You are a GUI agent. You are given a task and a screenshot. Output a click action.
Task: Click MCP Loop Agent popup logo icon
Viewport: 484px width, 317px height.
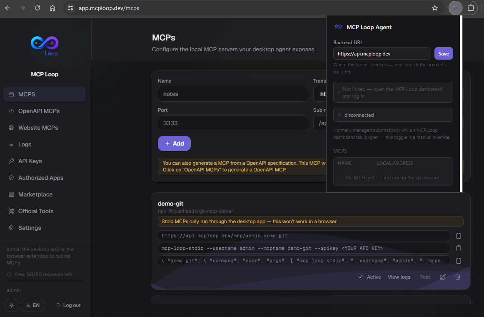coord(338,27)
